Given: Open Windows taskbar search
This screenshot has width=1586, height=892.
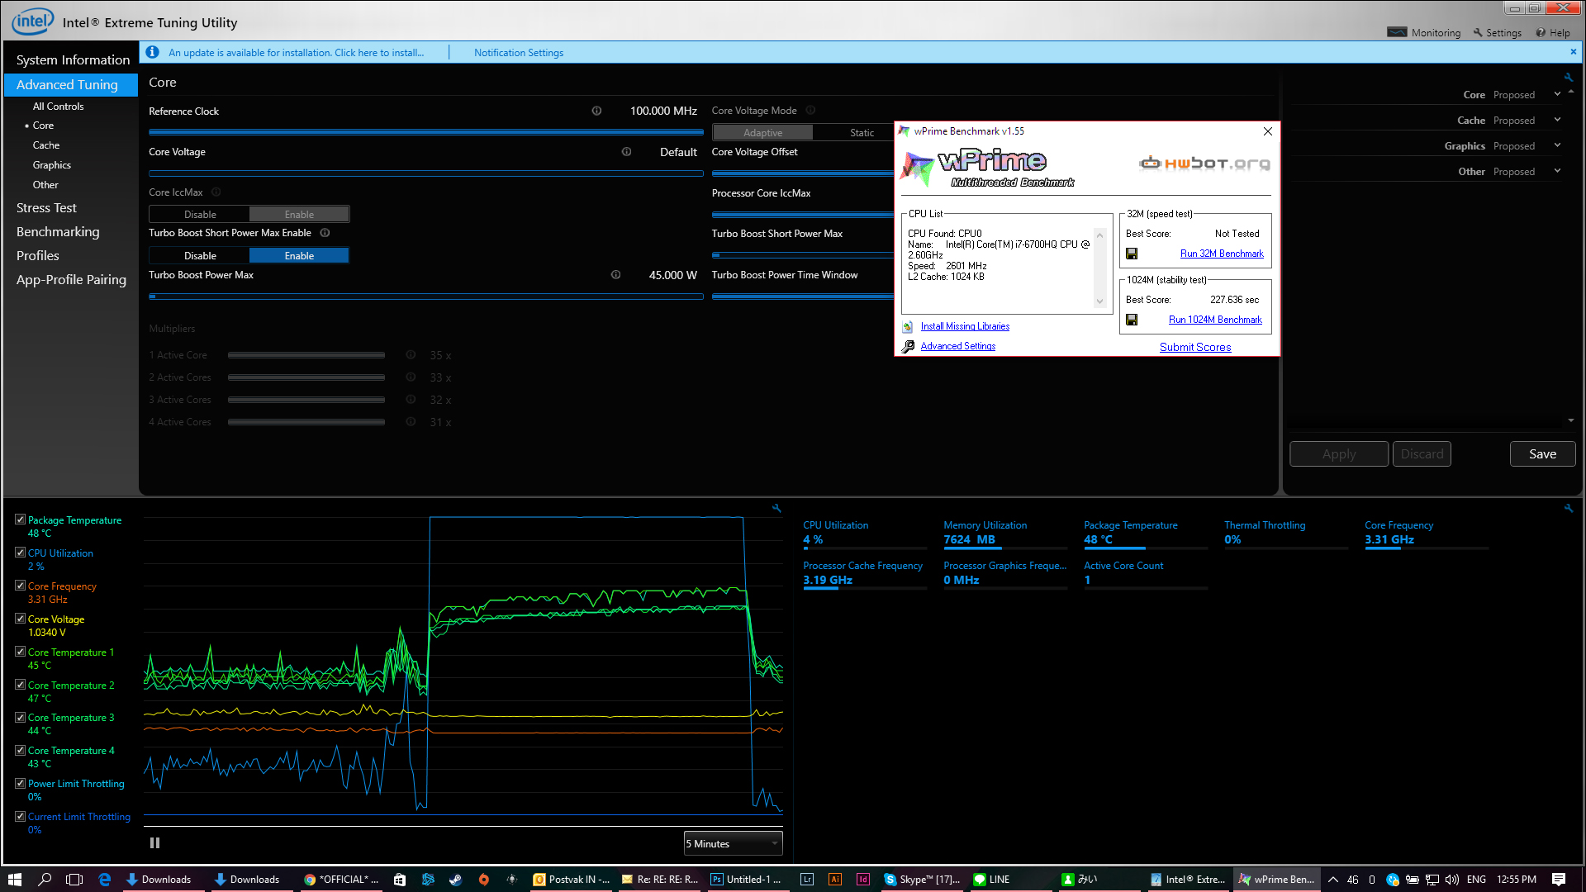Looking at the screenshot, I should [x=45, y=880].
